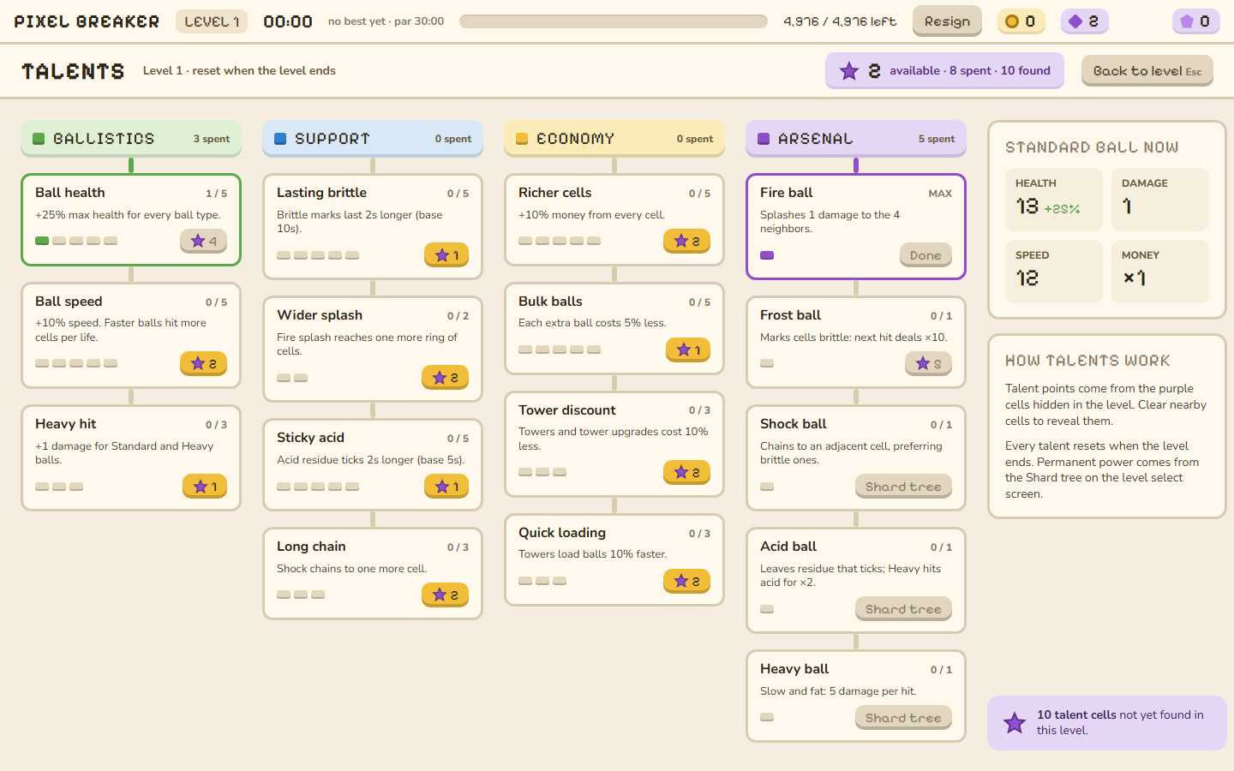Viewport: 1234px width, 771px height.
Task: Click the 'no best yet · par 30:00' text
Action: point(386,21)
